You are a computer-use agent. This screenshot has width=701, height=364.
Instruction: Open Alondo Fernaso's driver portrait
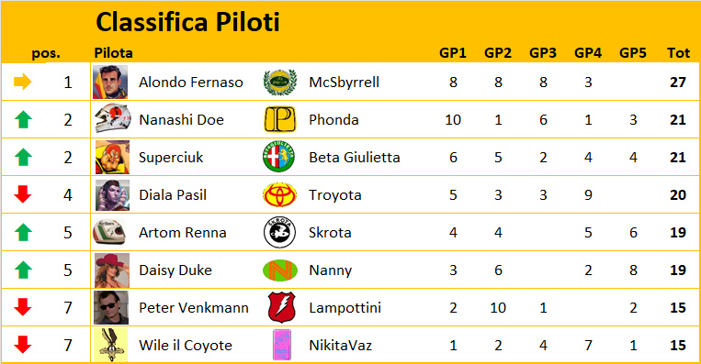pyautogui.click(x=110, y=83)
